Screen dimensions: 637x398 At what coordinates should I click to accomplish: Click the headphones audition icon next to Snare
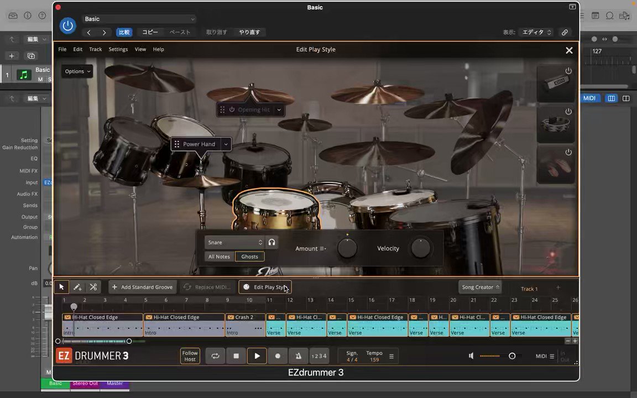pos(271,242)
